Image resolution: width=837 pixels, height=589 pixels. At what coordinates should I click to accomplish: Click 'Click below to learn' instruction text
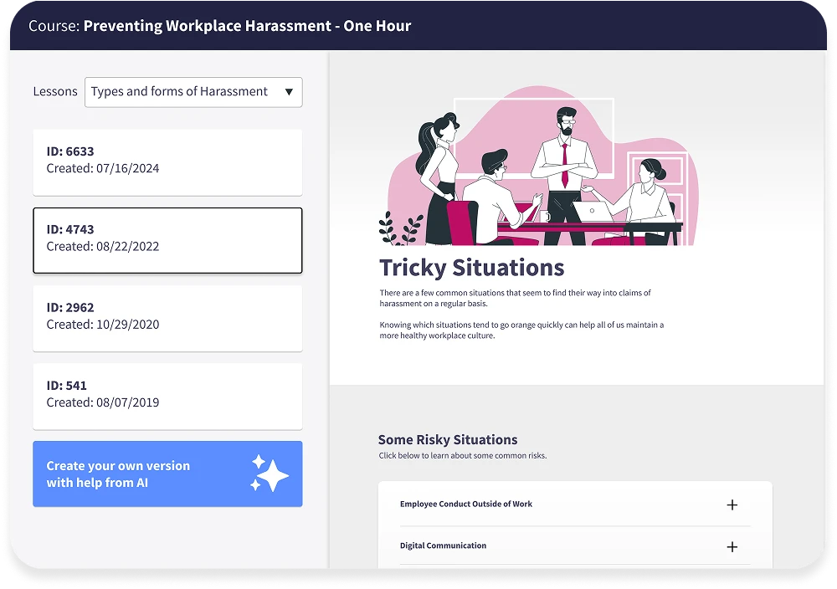462,456
